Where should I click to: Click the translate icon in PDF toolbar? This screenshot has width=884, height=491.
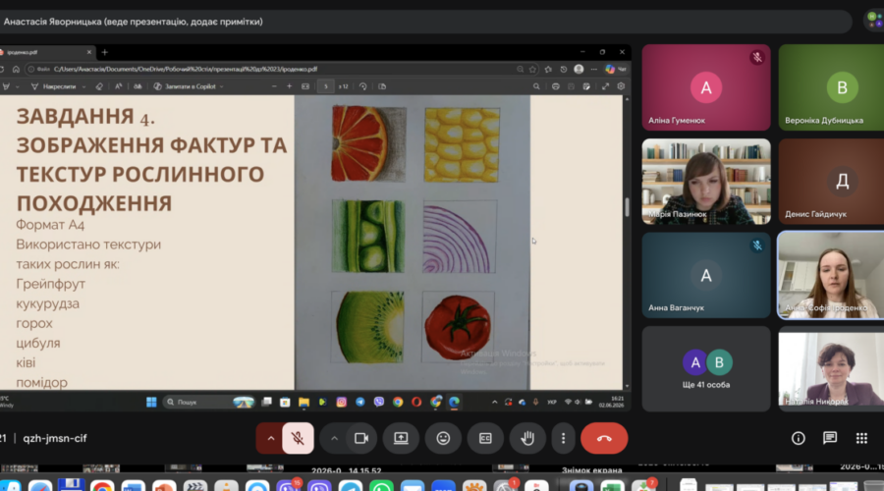[138, 86]
